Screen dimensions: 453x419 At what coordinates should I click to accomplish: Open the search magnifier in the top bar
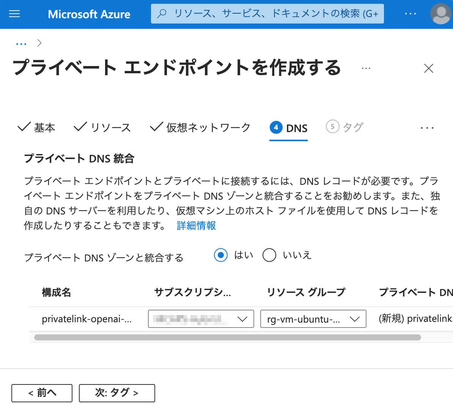[162, 13]
